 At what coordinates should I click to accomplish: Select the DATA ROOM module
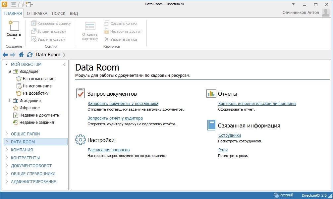pos(36,142)
